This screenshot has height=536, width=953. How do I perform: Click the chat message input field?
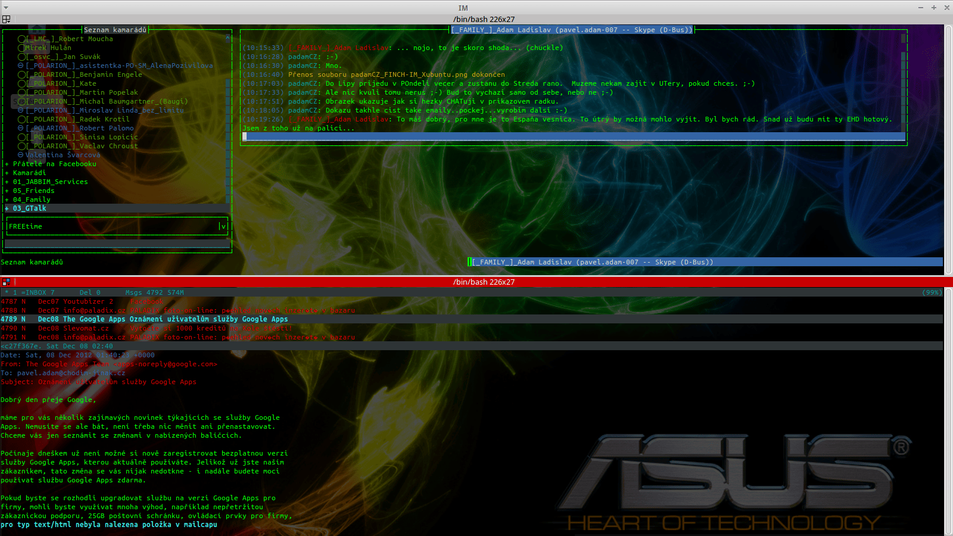[x=573, y=137]
